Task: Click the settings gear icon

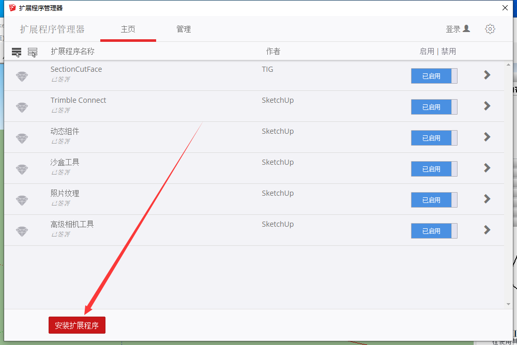Action: (490, 29)
